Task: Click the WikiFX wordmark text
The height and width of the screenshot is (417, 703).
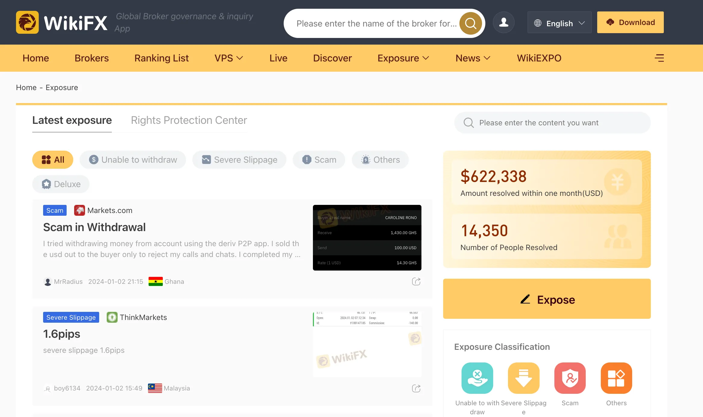Action: tap(76, 23)
